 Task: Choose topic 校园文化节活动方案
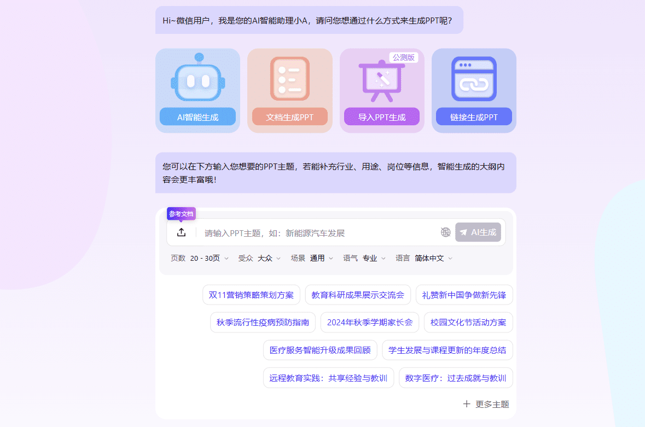468,323
